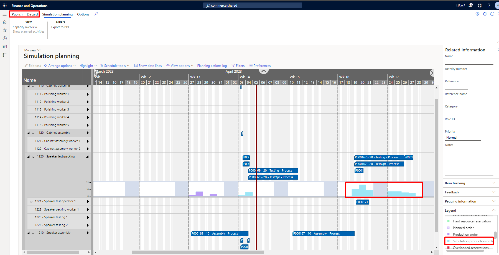Select 1122 - Cabinet assembly worker 2 row
Screen dimensions: 499x255
point(59,149)
